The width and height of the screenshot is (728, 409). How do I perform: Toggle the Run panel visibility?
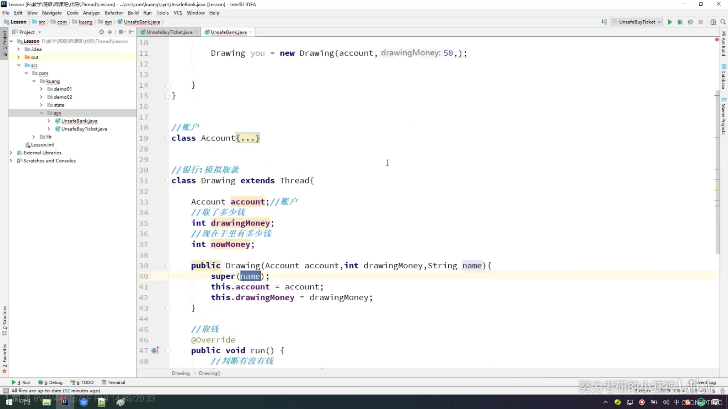coord(22,382)
